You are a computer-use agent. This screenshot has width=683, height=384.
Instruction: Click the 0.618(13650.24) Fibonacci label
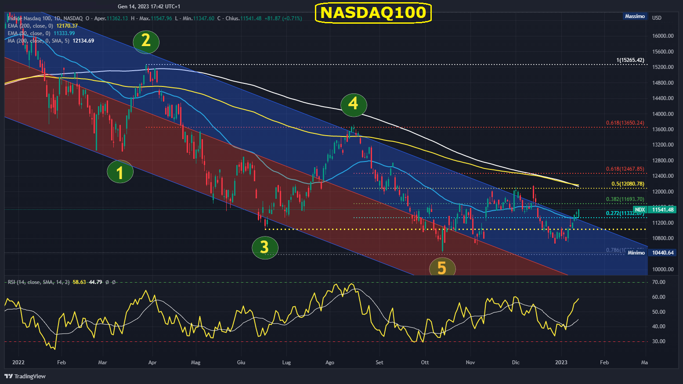[x=625, y=123]
